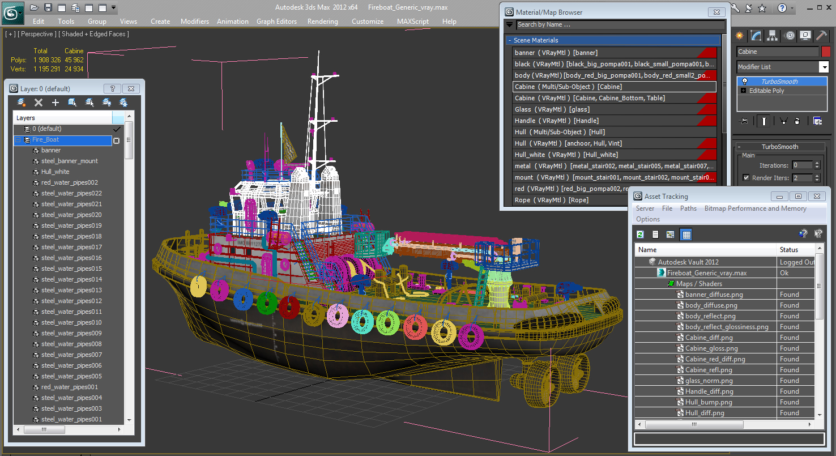Open the viewport [+] menu
The image size is (836, 456).
10,34
